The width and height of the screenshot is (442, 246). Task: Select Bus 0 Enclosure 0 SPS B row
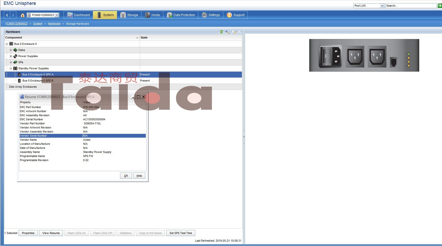[x=123, y=81]
